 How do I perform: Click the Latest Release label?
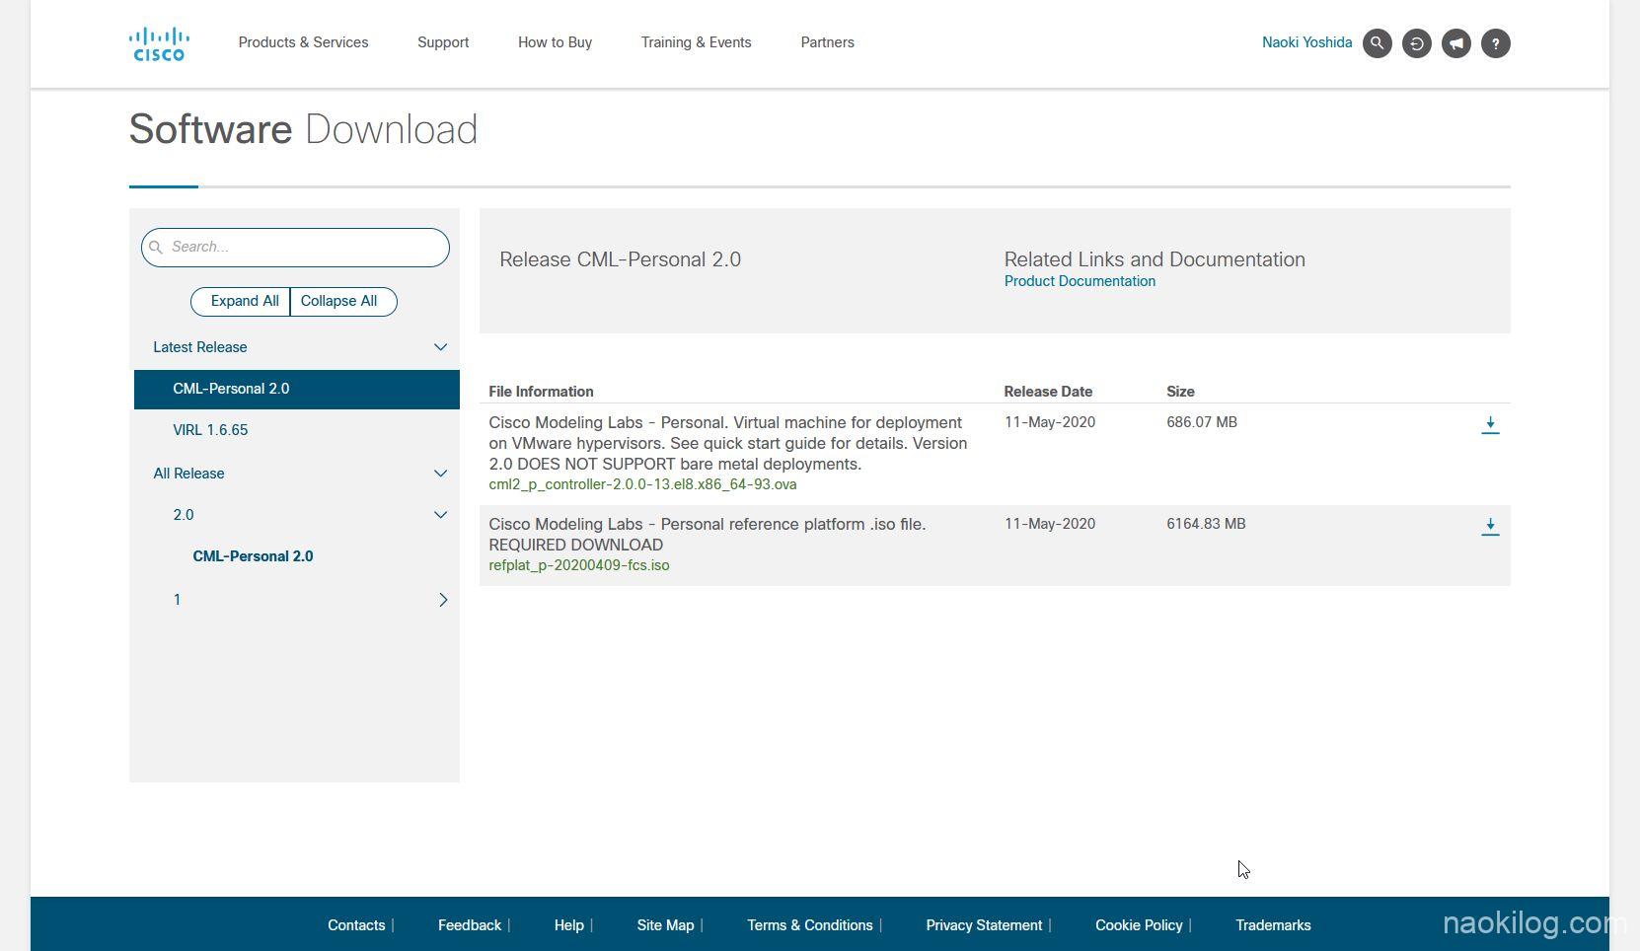(200, 347)
